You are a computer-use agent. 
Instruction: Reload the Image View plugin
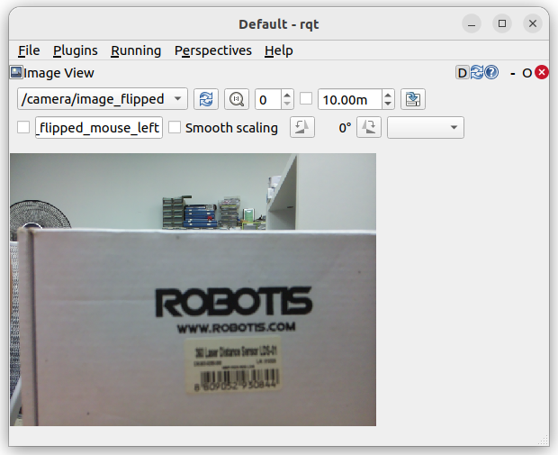(x=477, y=72)
